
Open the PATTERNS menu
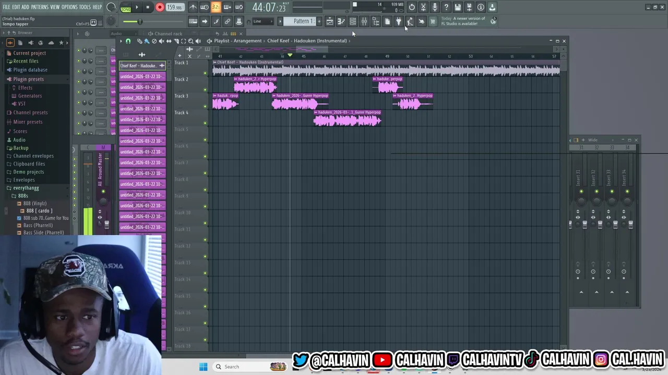40,7
